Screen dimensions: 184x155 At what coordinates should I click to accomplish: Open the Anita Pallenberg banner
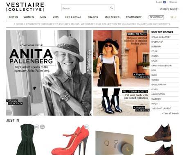49,73
